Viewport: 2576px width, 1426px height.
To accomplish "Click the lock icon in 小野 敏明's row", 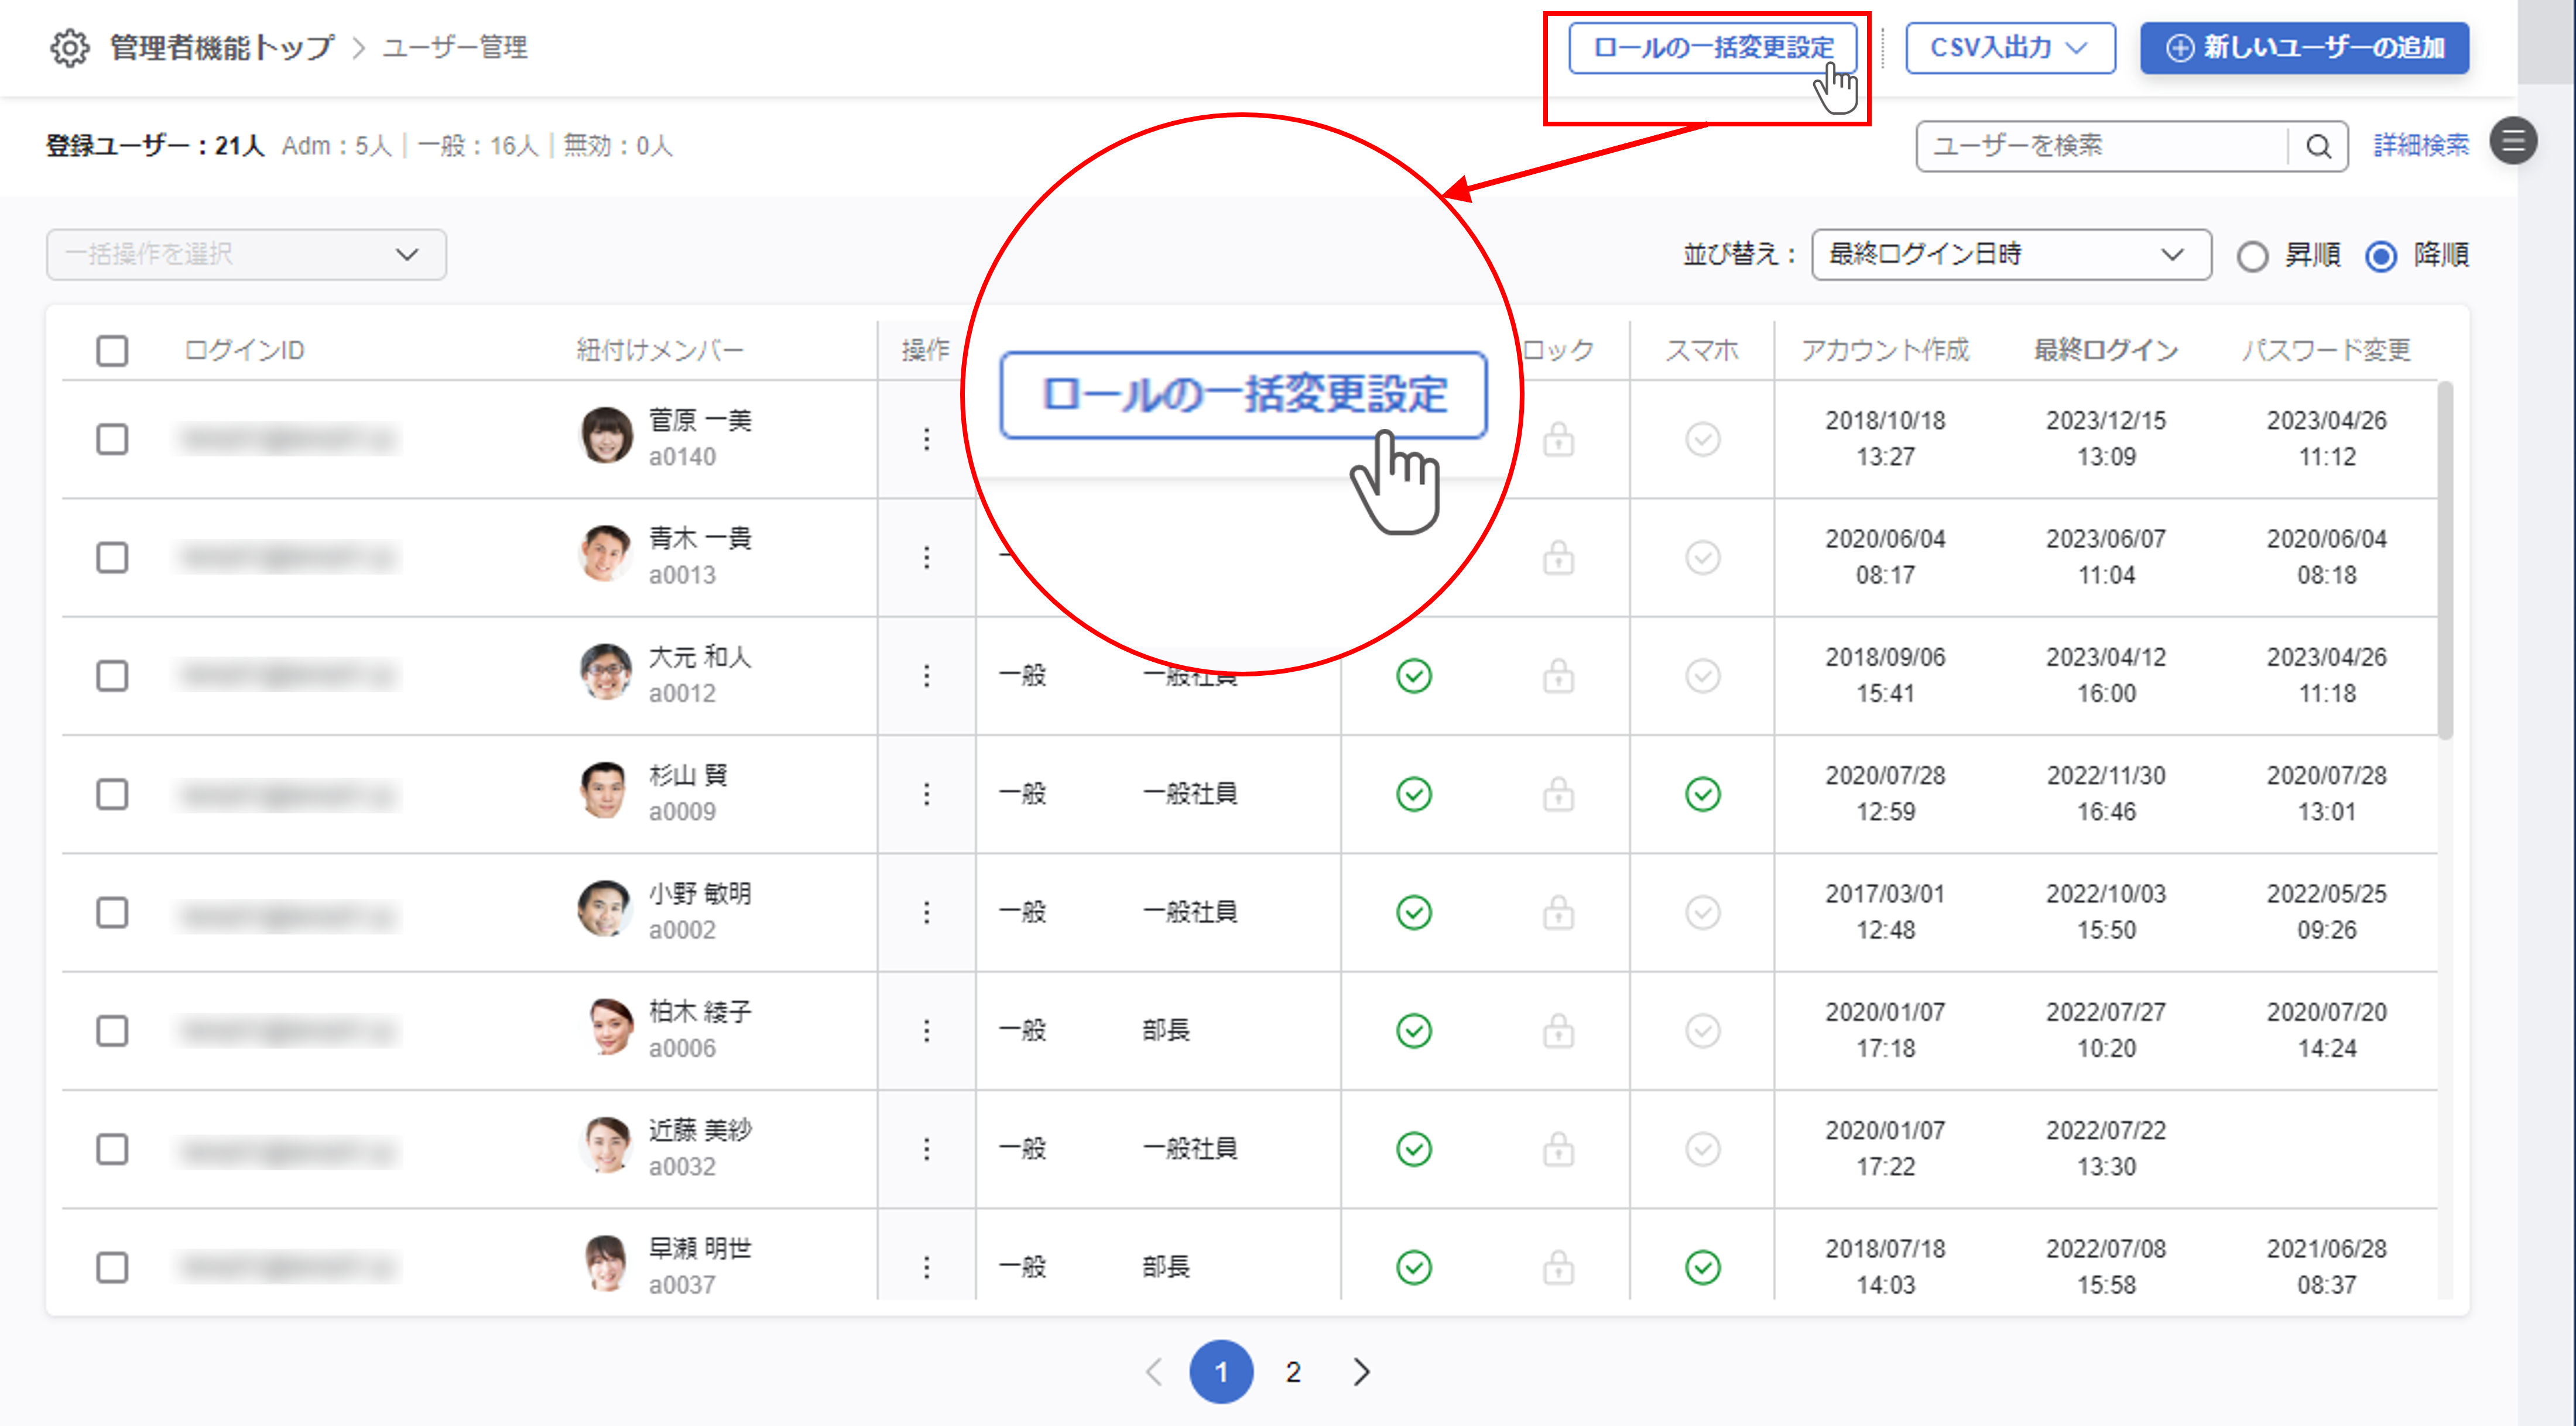I will (x=1558, y=912).
